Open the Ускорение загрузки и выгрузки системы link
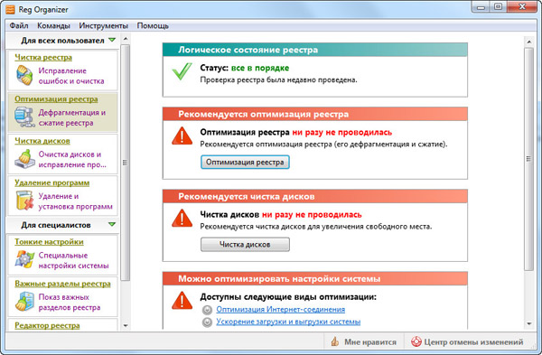 tap(288, 322)
